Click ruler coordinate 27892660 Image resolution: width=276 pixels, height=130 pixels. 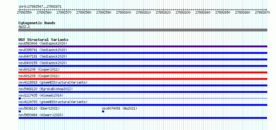(243, 12)
